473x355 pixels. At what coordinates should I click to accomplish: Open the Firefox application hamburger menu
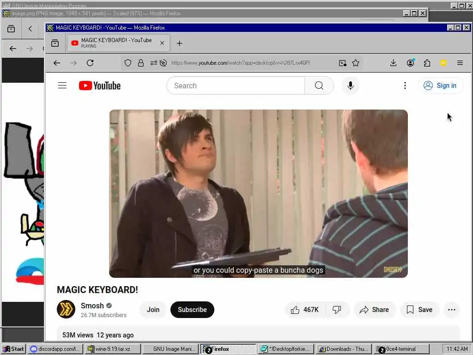pos(460,63)
